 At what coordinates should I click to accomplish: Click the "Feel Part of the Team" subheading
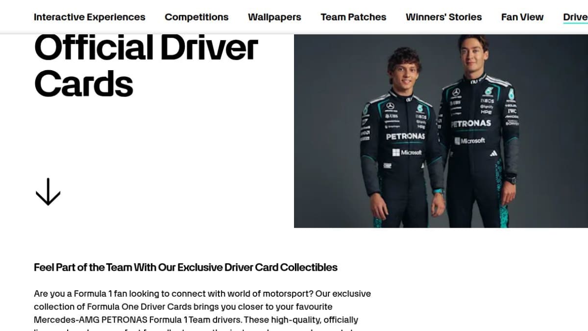pos(186,267)
